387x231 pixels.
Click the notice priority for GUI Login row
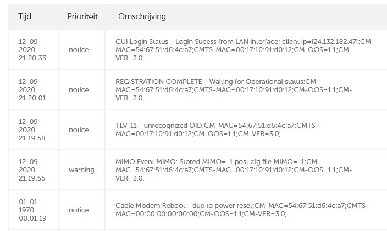click(x=79, y=50)
